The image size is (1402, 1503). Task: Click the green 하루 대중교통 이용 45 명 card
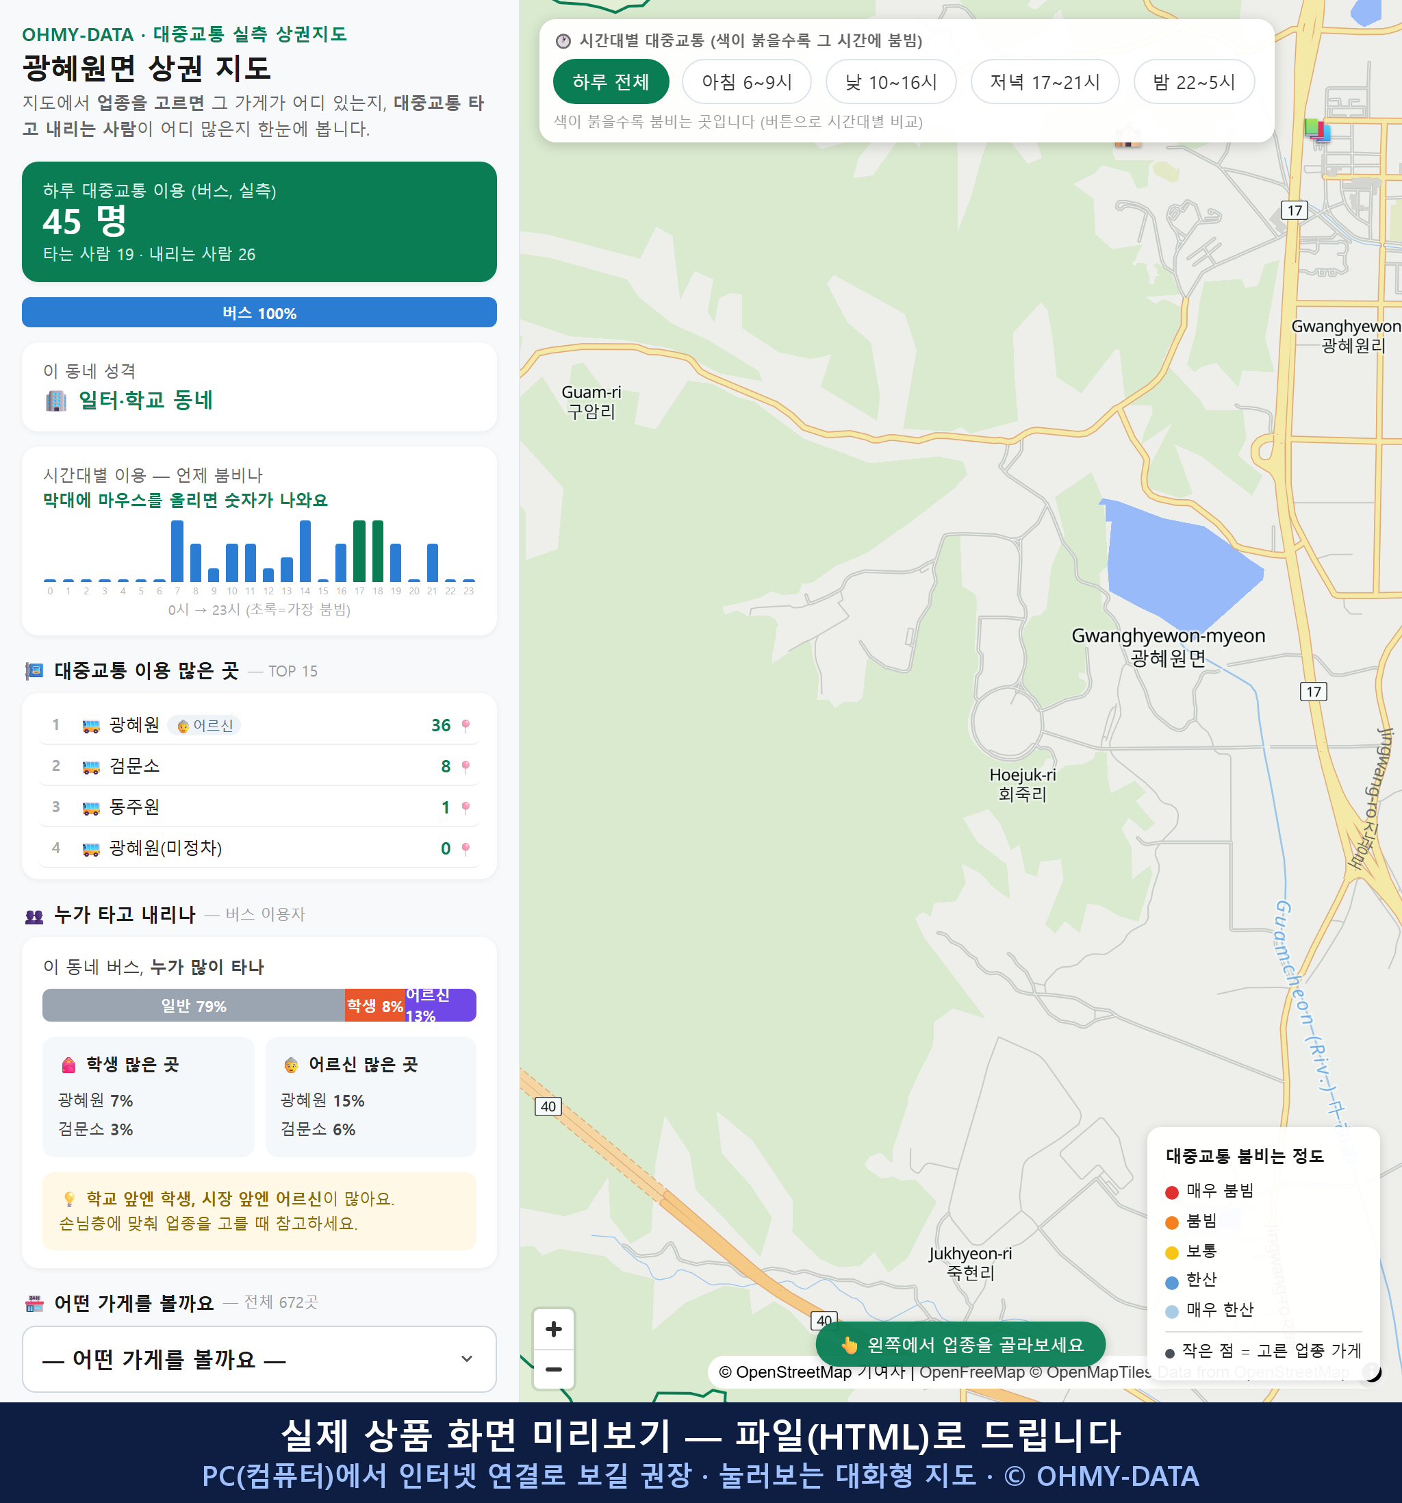point(259,222)
